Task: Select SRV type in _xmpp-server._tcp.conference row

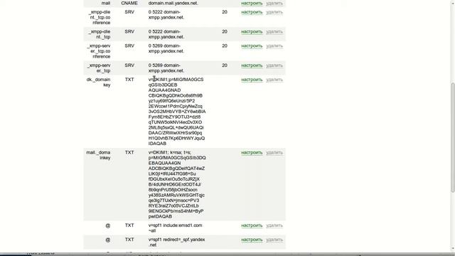Action: tap(129, 46)
